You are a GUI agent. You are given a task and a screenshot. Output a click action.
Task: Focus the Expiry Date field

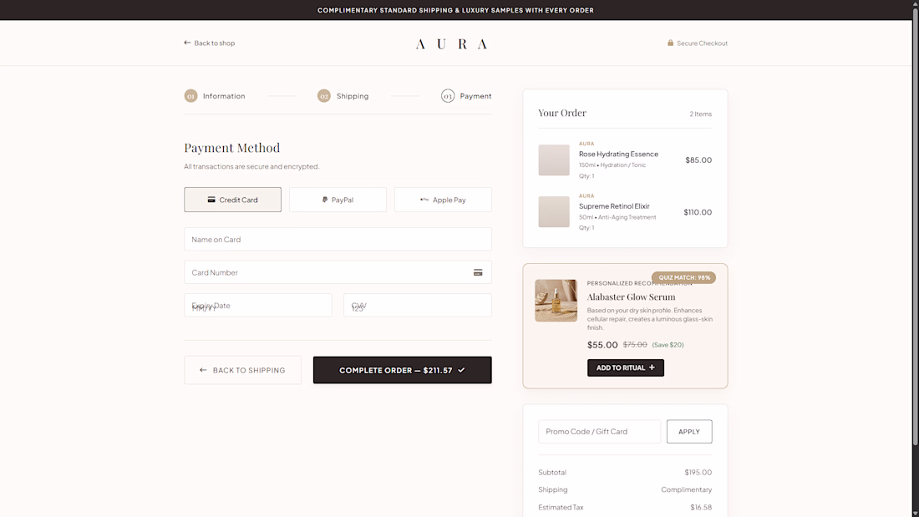coord(258,306)
